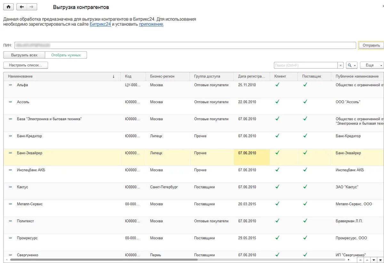The width and height of the screenshot is (384, 263).
Task: Toggle Поставщик checkmark for Банк-Кредитор
Action: pyautogui.click(x=305, y=136)
